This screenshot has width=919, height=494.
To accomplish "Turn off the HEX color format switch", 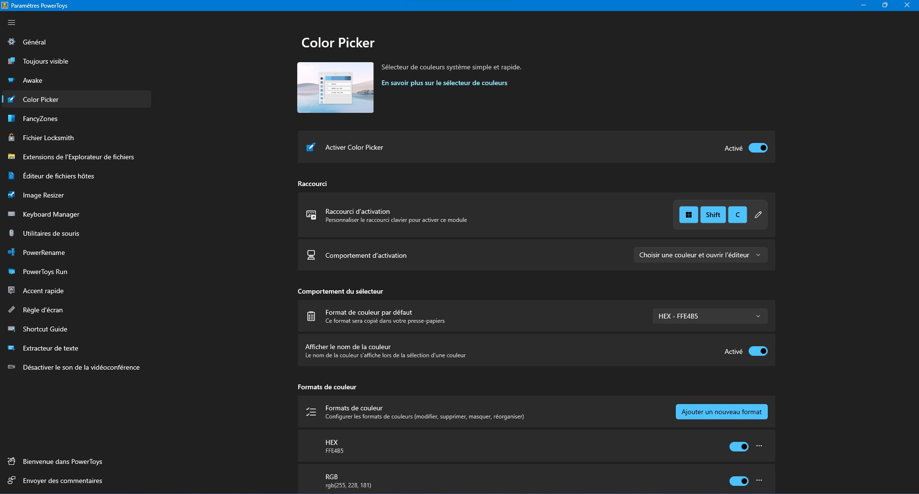I will (739, 447).
